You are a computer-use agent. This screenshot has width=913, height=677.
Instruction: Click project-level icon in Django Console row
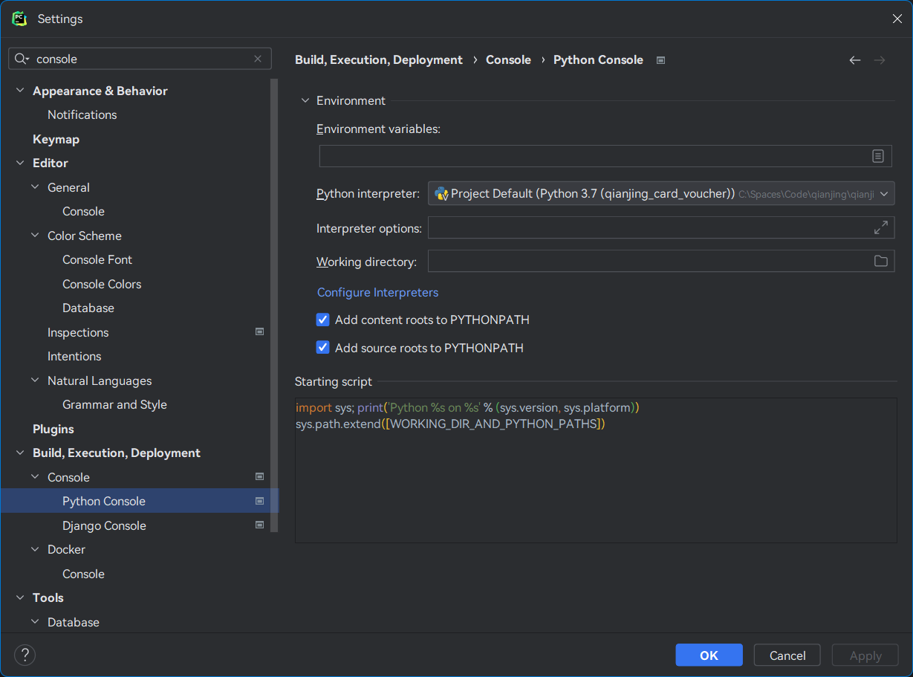pos(259,525)
